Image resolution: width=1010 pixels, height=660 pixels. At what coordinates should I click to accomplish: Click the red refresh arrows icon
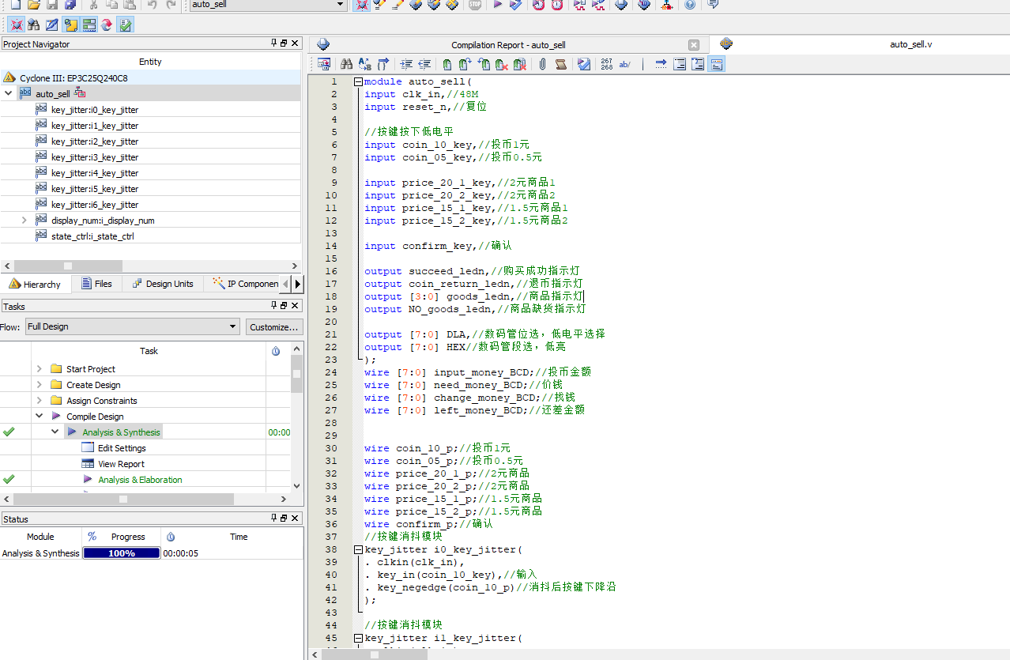point(107,25)
